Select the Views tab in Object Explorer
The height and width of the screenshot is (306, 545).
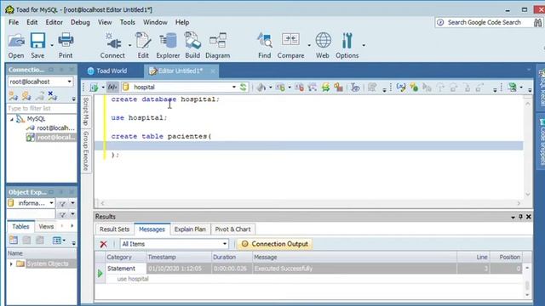click(x=46, y=227)
